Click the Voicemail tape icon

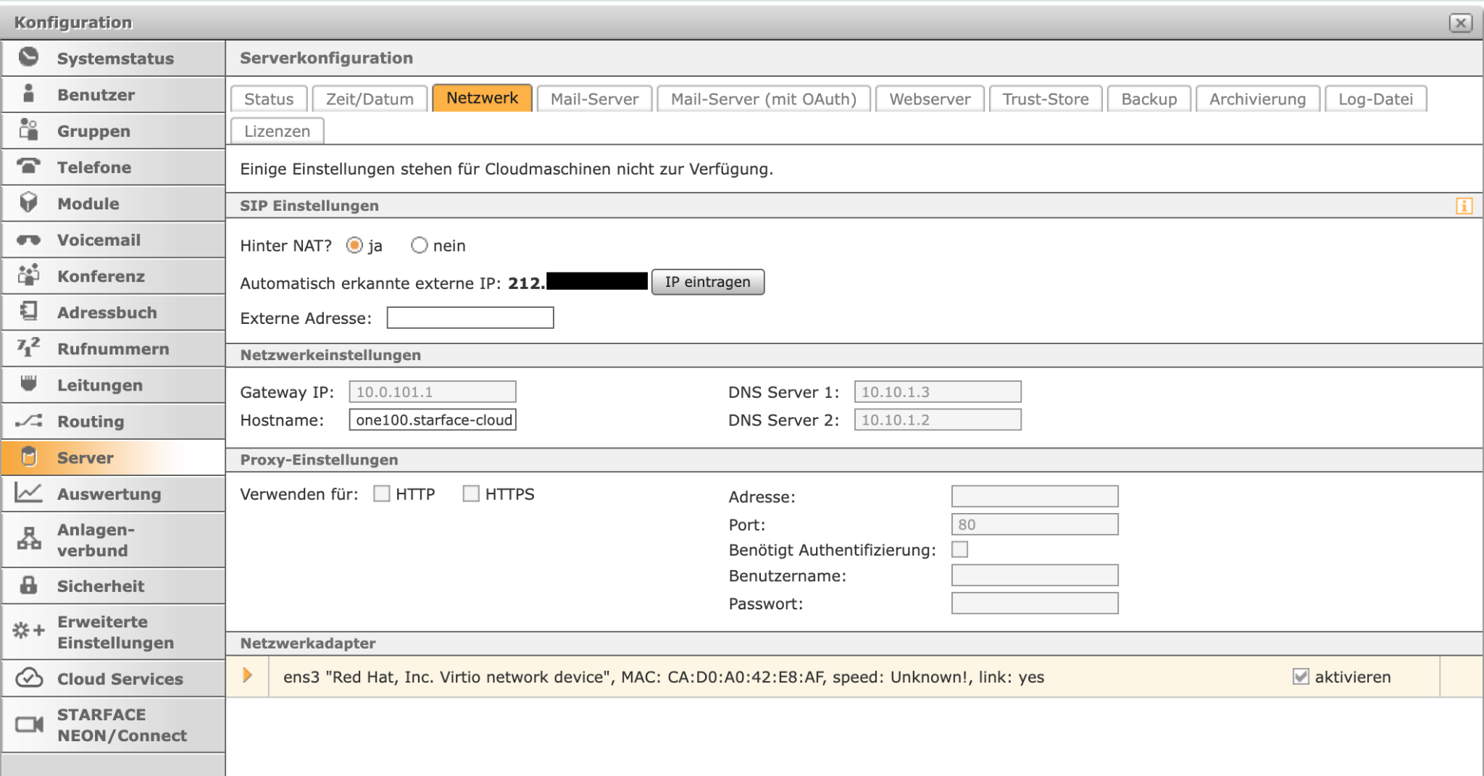(x=29, y=240)
